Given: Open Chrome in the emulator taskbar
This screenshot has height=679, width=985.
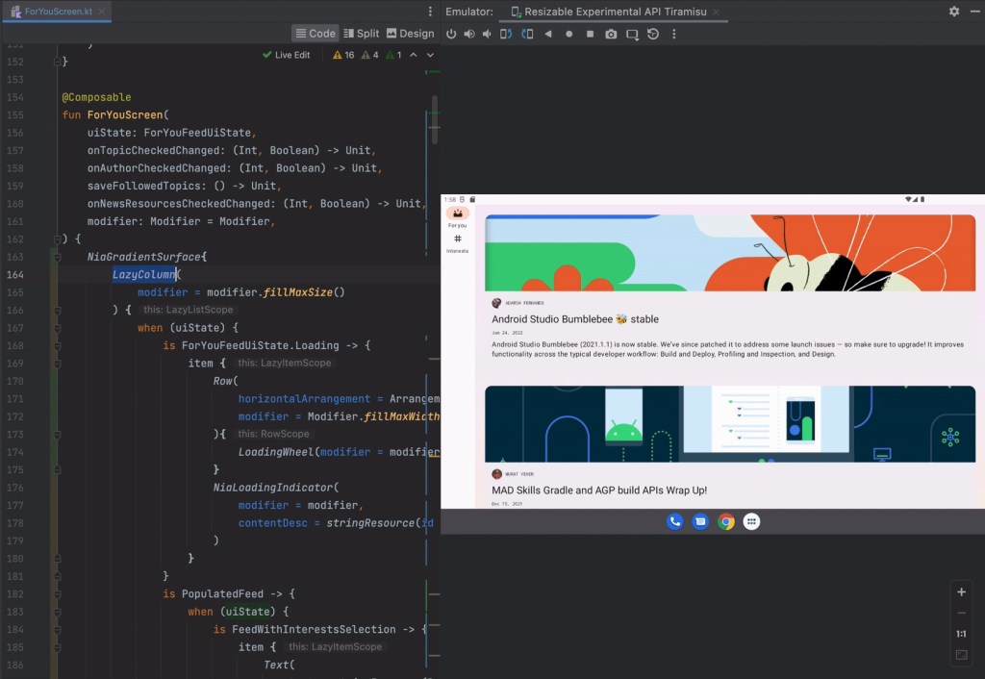Looking at the screenshot, I should tap(726, 521).
